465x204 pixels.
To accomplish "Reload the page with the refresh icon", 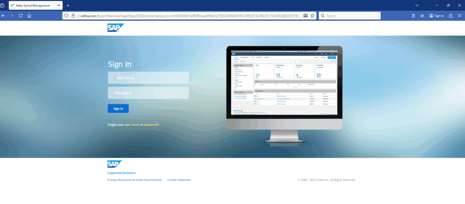I will 20,15.
